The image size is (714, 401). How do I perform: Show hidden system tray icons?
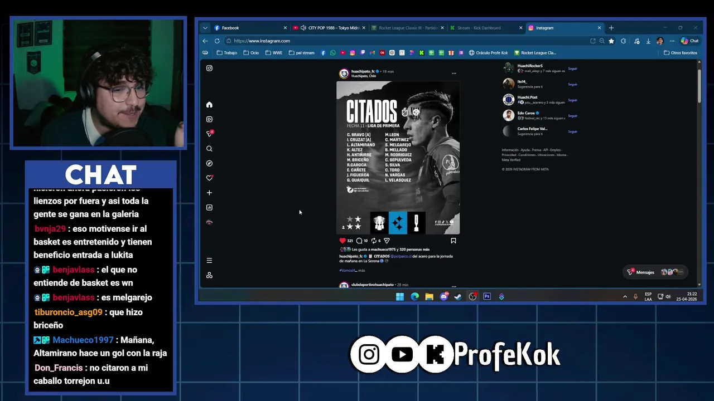pos(625,296)
